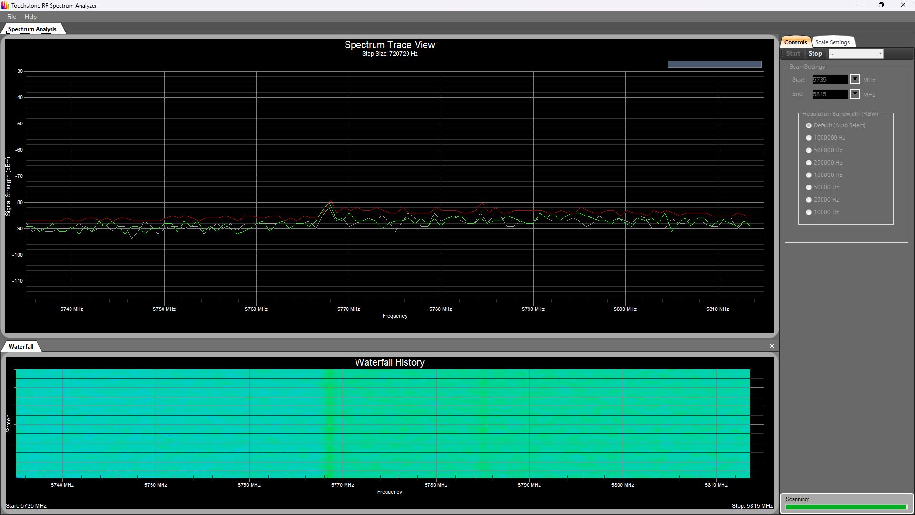Select the 250000 Hz RBW radio button
This screenshot has height=515, width=915.
[809, 163]
